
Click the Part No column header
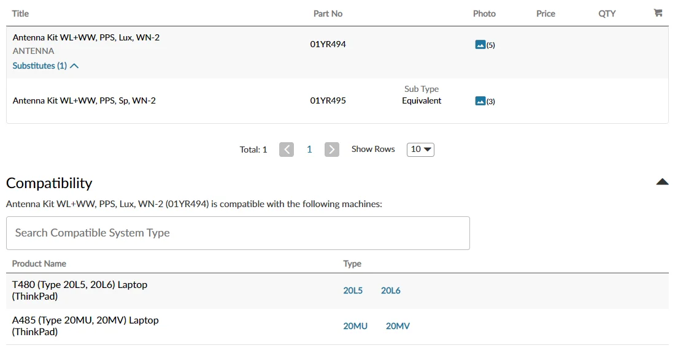click(328, 13)
